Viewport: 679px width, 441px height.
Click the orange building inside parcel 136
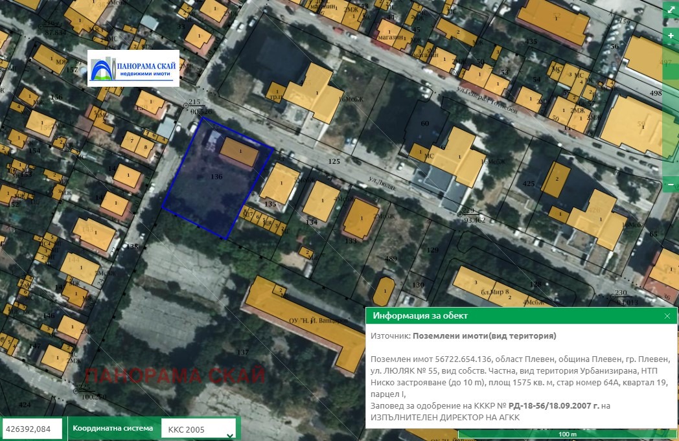pyautogui.click(x=240, y=153)
